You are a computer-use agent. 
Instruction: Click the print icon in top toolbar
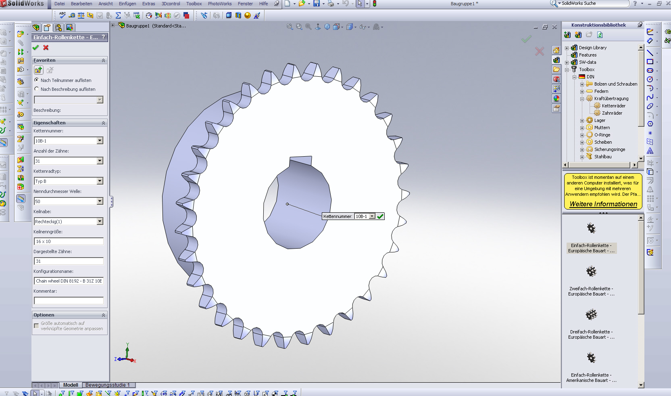[x=331, y=4]
